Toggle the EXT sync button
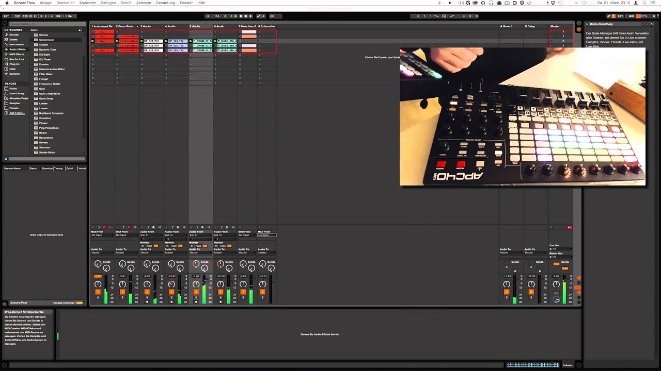 (x=6, y=16)
